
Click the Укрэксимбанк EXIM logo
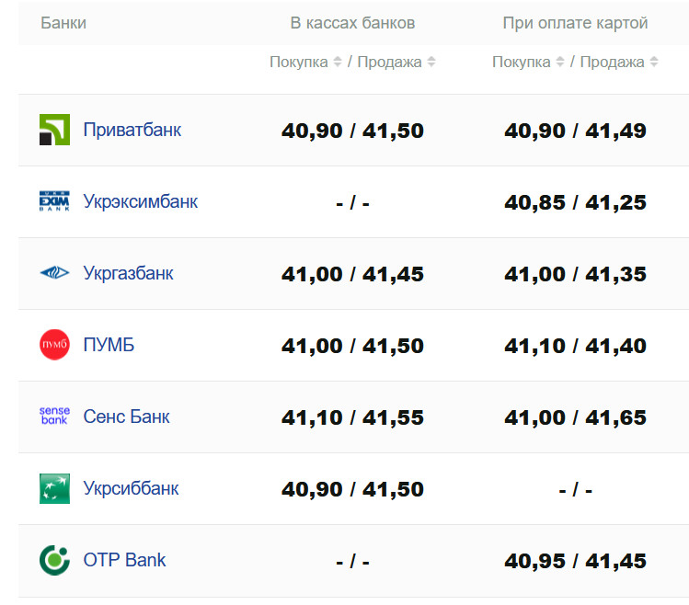54,201
